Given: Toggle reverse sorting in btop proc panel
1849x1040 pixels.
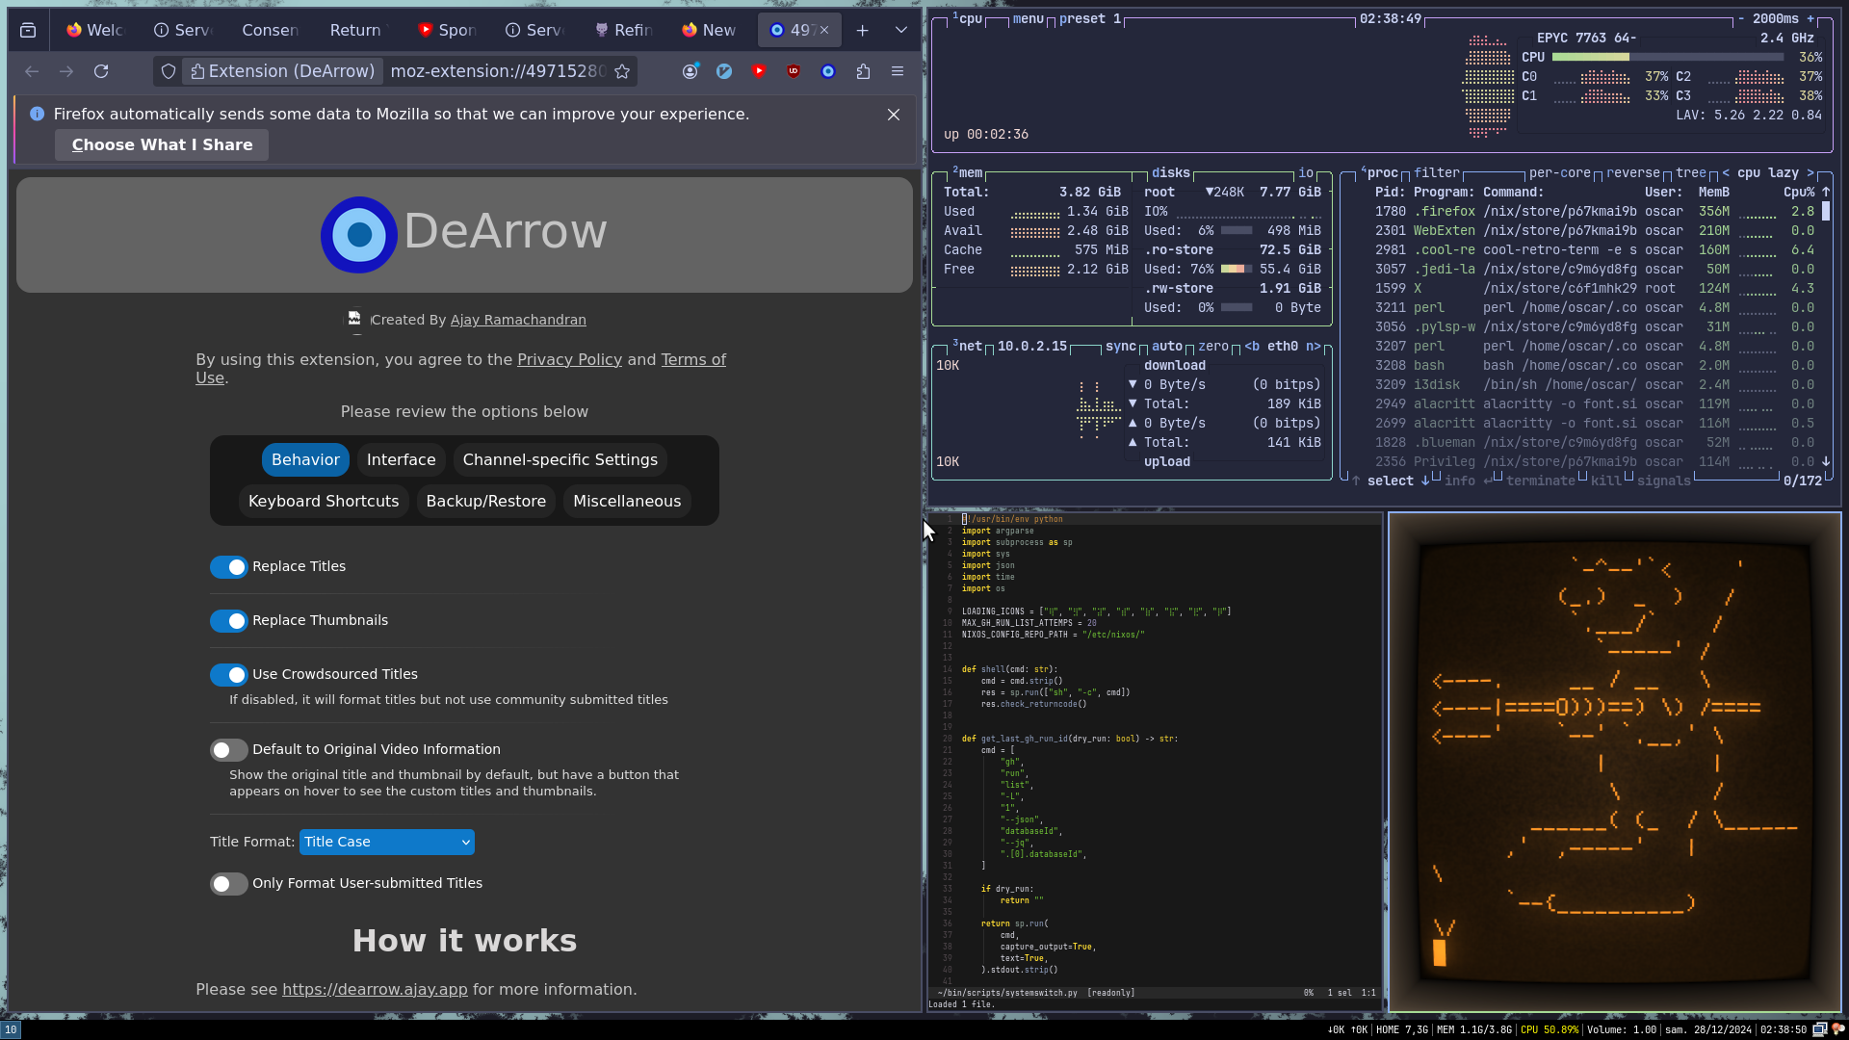Looking at the screenshot, I should point(1633,172).
